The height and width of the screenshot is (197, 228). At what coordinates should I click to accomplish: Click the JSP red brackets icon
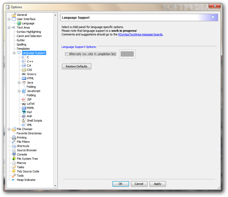coord(23,99)
